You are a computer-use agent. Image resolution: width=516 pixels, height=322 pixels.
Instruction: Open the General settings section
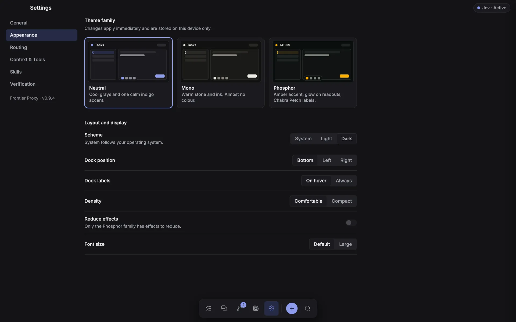tap(41, 23)
